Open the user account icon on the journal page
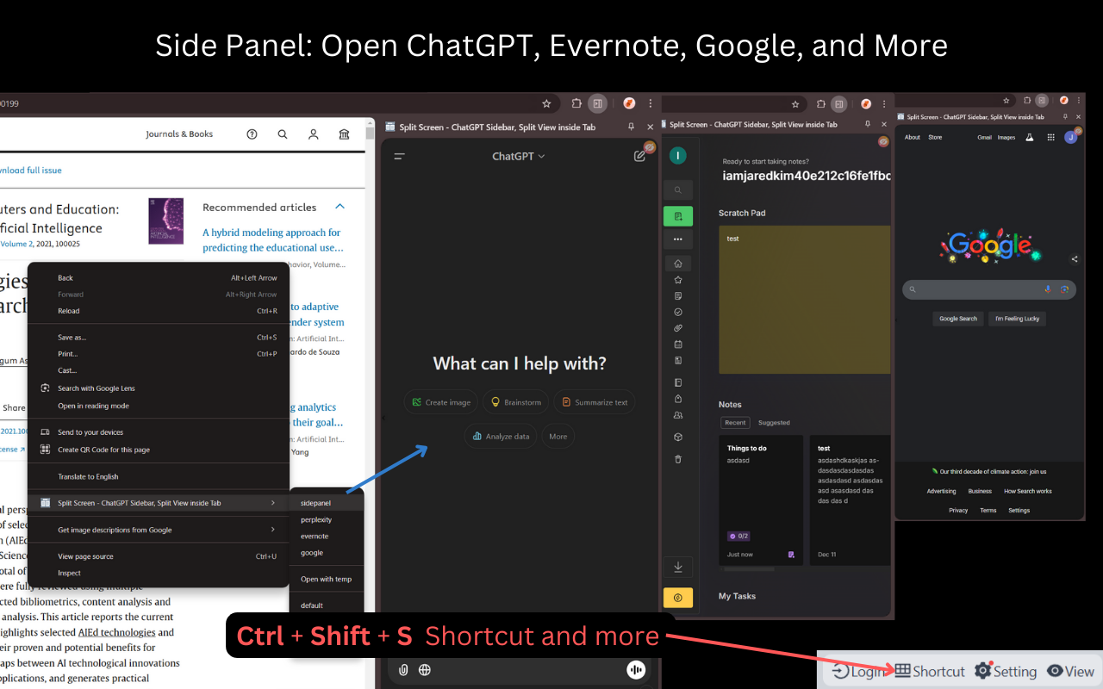Screen dimensions: 1103x689 [x=314, y=134]
